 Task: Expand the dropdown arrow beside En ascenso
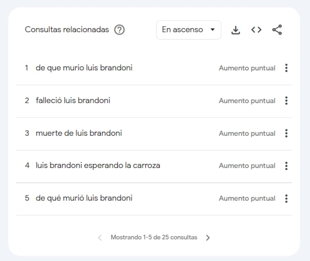pos(212,29)
